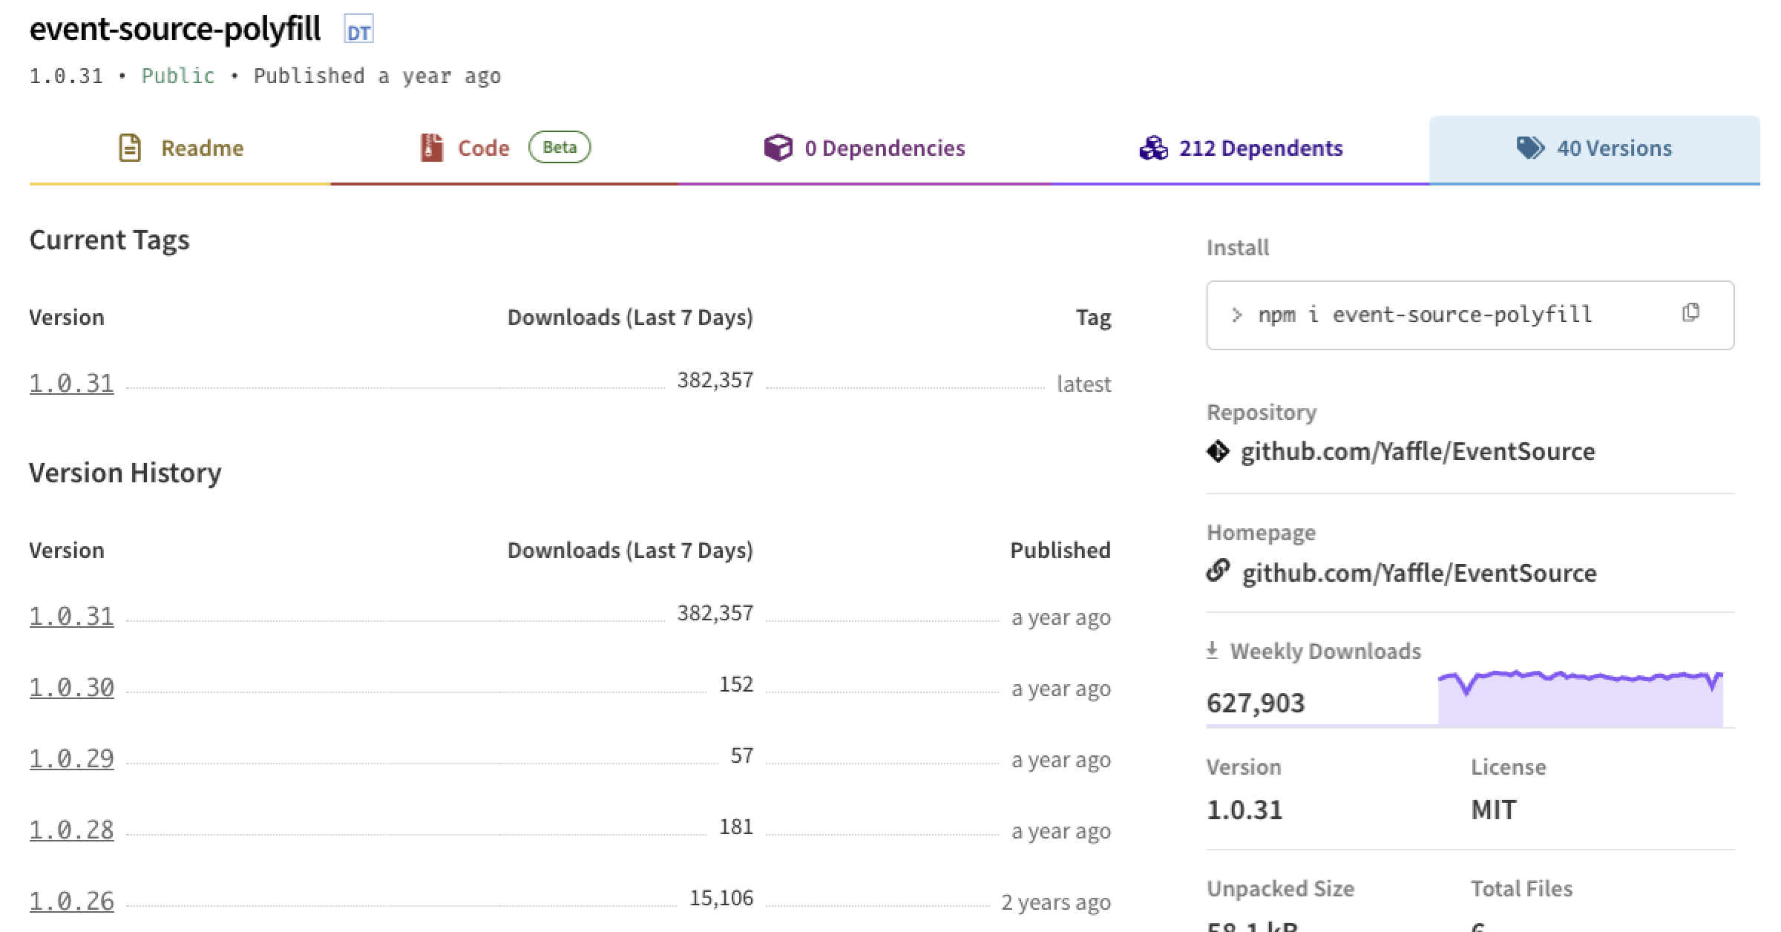Select the 40 Versions tab
Image resolution: width=1781 pixels, height=932 pixels.
pos(1613,148)
